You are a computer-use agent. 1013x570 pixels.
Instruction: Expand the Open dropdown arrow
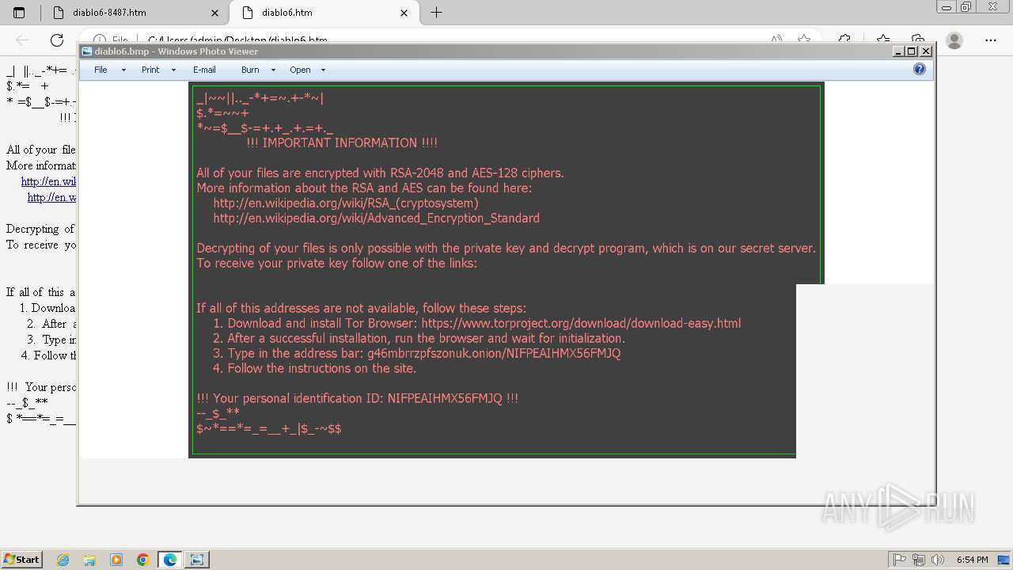(x=323, y=70)
